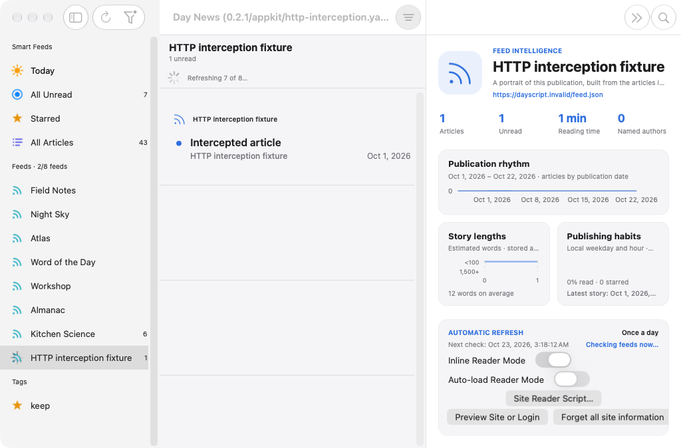This screenshot has width=681, height=448.
Task: Click the FEED INTELLIGENCE heading label
Action: coord(527,51)
